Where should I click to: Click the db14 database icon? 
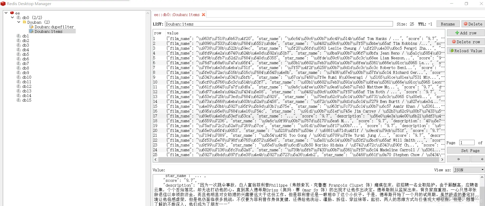19,95
